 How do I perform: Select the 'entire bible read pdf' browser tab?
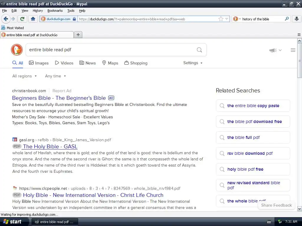pos(37,35)
